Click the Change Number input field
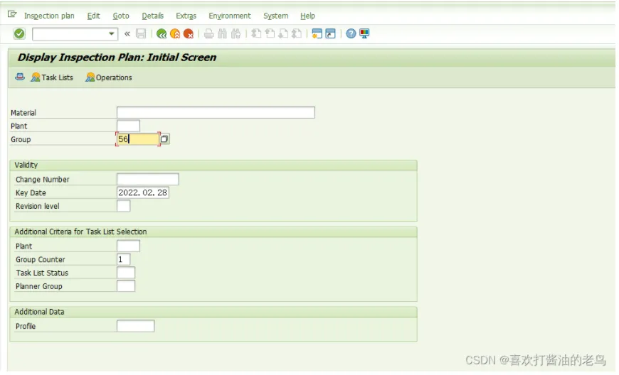This screenshot has width=619, height=375. pos(148,179)
